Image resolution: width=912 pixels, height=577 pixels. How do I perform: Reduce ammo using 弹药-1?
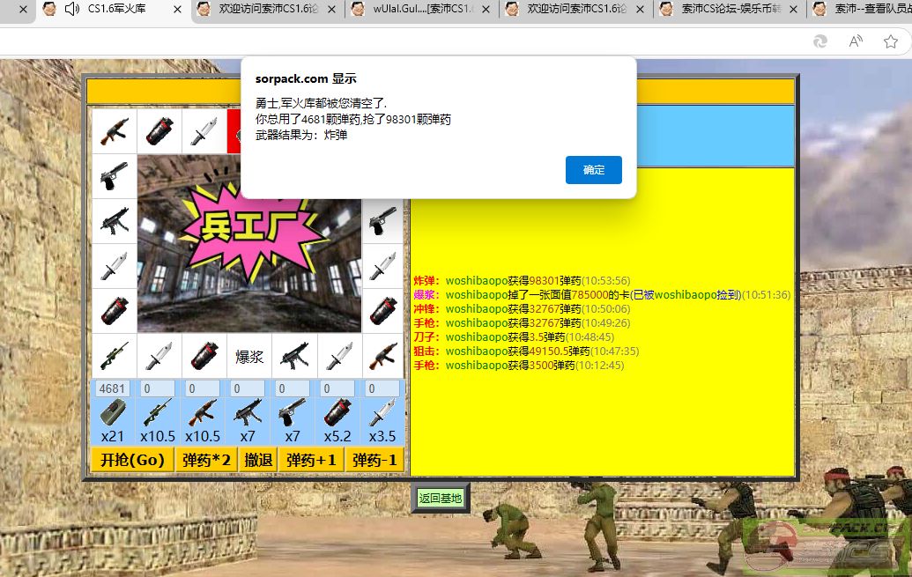(x=374, y=460)
